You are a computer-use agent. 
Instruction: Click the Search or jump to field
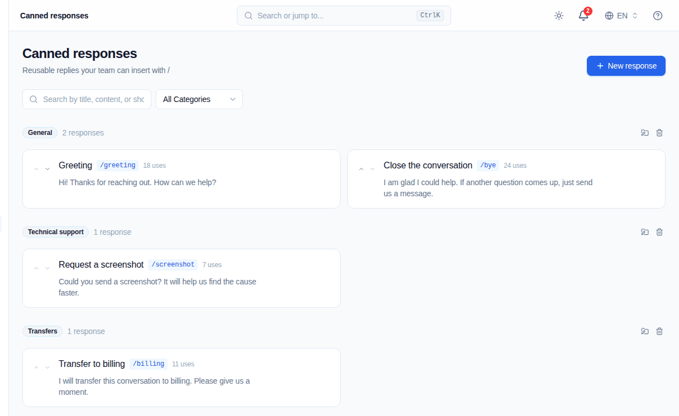tap(343, 16)
